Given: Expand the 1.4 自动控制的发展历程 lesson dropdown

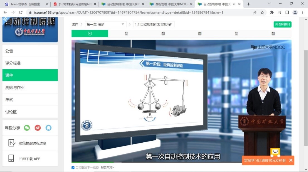Looking at the screenshot, I should point(154,24).
